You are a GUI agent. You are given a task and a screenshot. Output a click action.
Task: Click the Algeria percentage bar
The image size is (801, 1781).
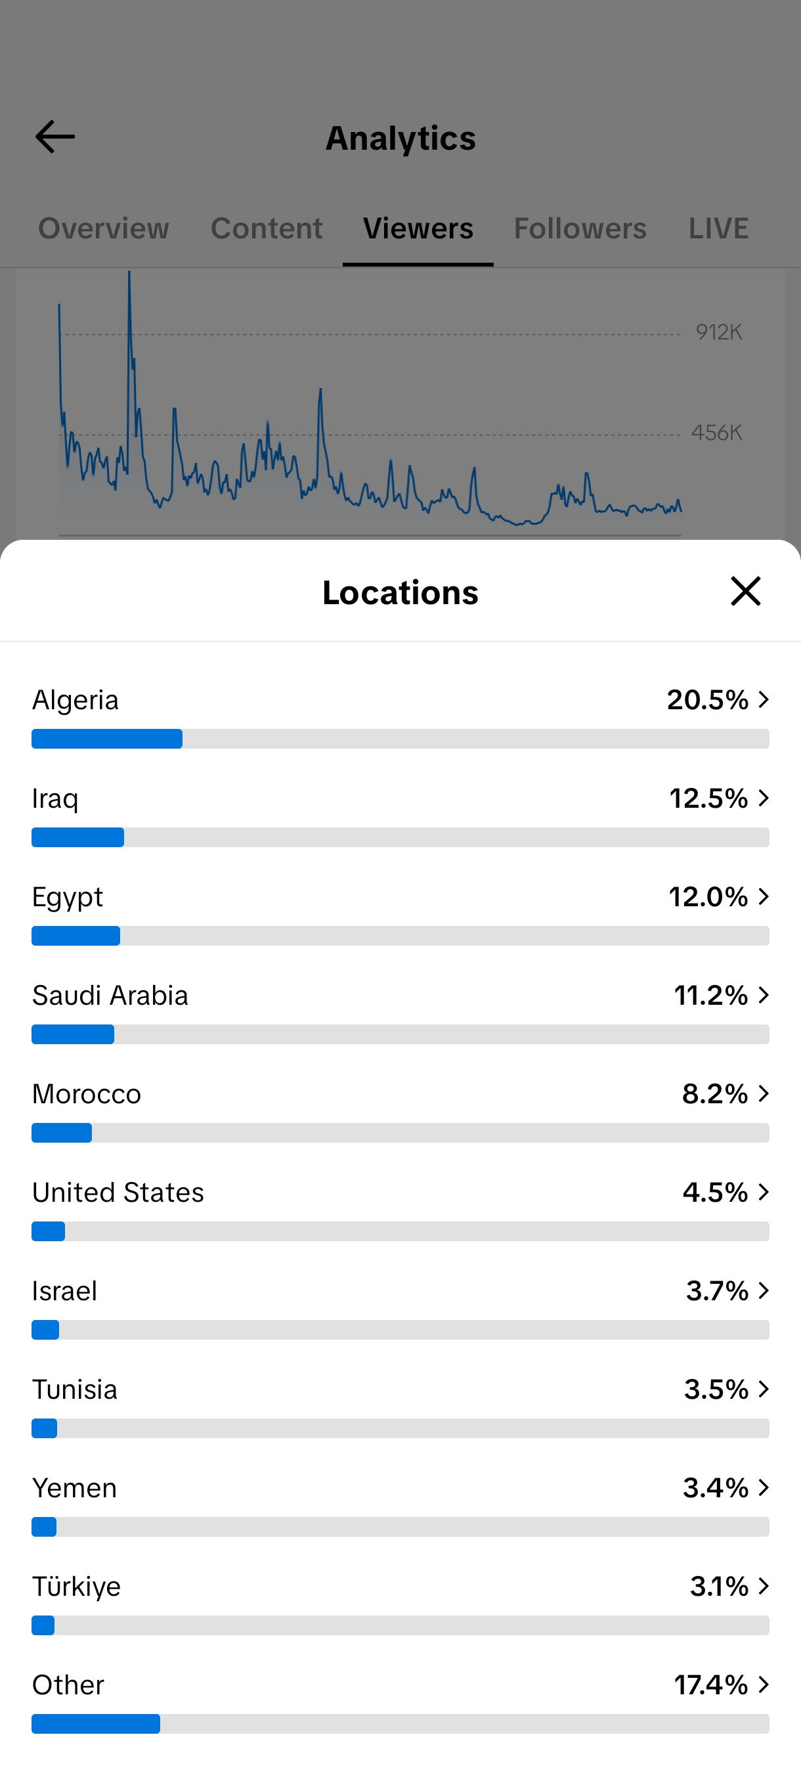[400, 739]
